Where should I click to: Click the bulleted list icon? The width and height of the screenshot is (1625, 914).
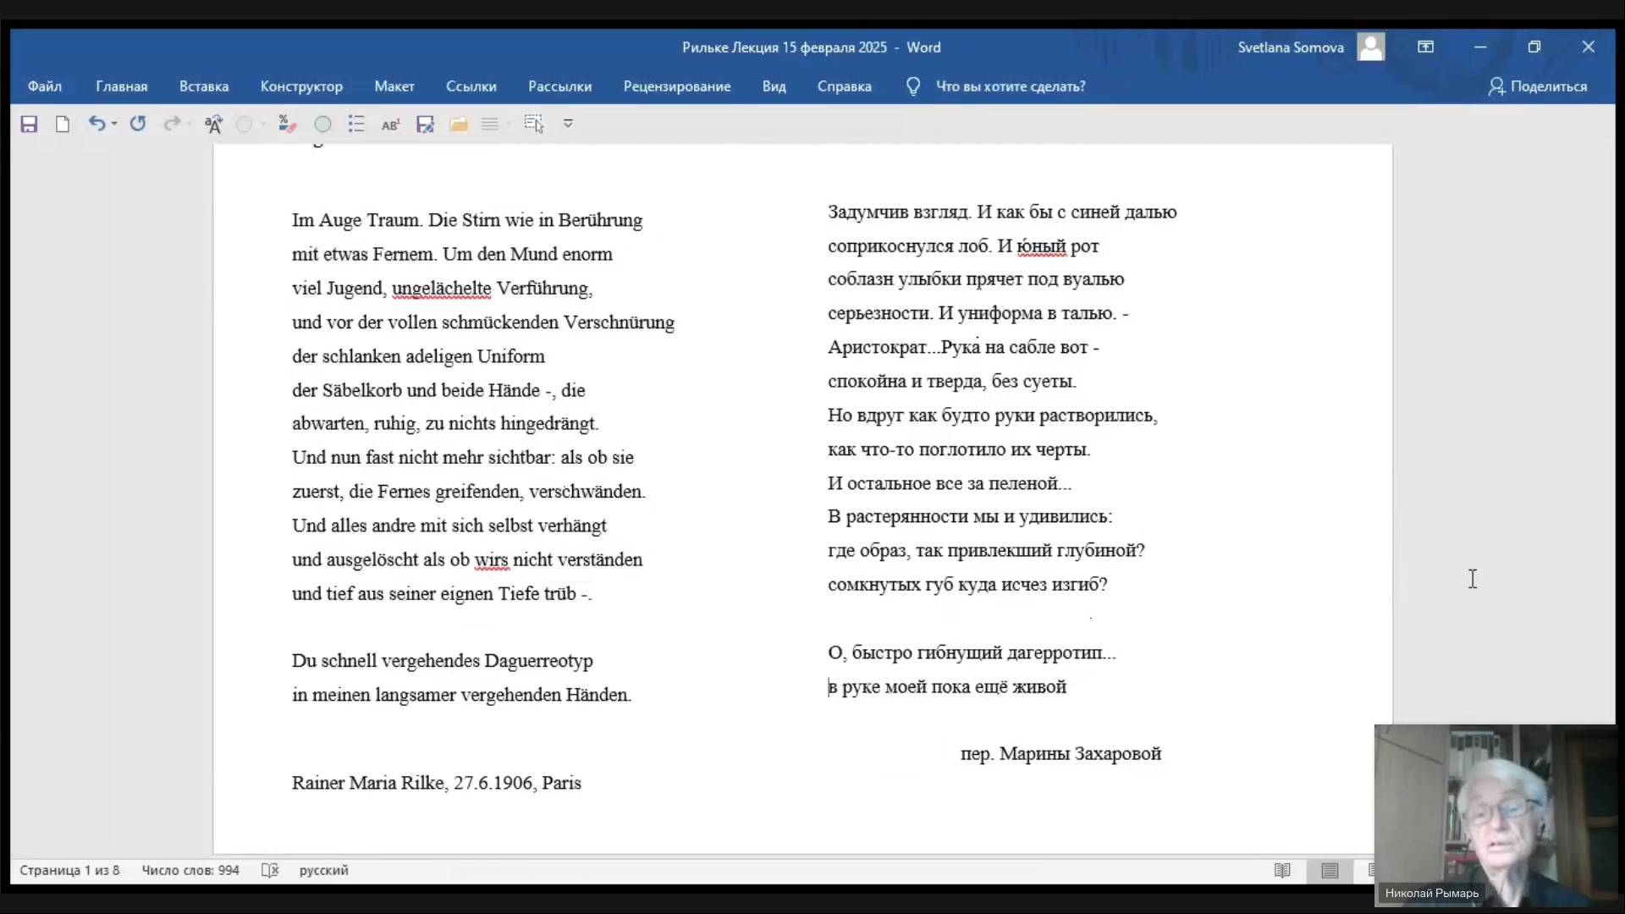click(x=356, y=124)
